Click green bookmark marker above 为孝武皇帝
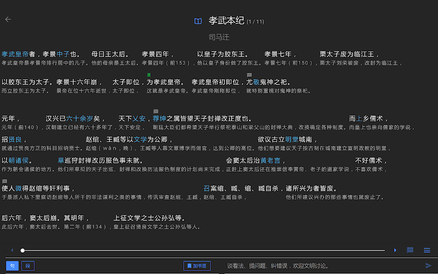438x274 pixels. point(149,75)
